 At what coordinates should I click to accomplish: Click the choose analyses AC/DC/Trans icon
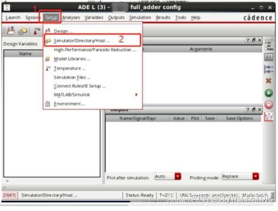[x=269, y=46]
